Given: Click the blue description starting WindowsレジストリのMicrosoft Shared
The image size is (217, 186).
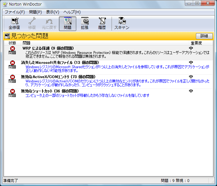Looking at the screenshot, I should [117, 69].
